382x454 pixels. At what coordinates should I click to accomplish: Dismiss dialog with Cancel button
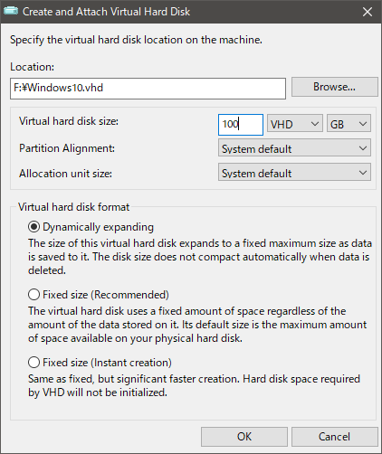coord(335,437)
